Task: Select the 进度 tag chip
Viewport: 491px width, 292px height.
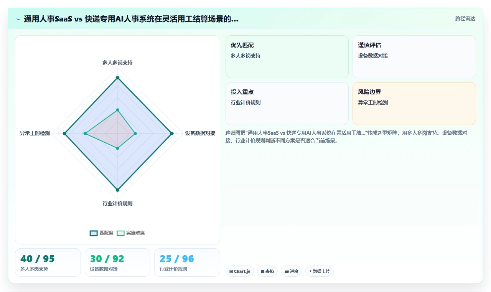Action: pos(292,271)
